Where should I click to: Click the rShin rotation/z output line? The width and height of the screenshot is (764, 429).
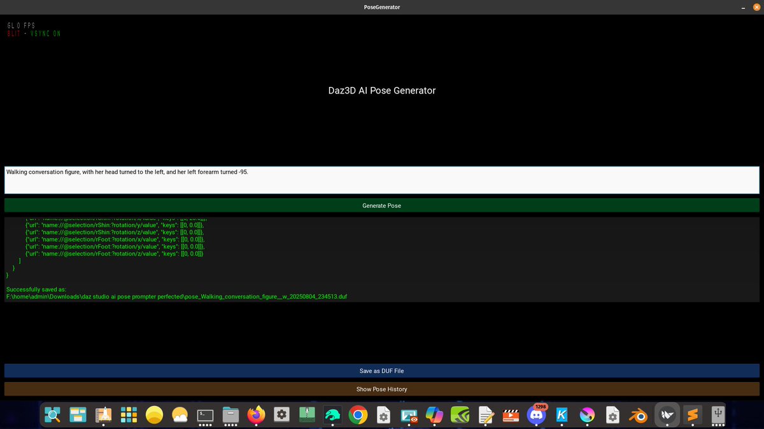114,232
